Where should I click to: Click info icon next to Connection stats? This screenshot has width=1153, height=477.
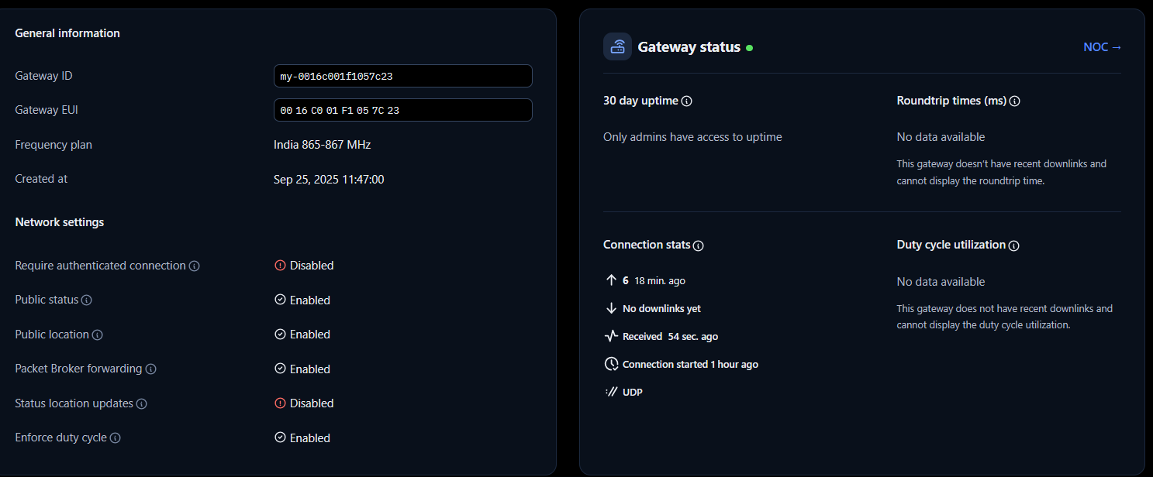click(x=698, y=245)
